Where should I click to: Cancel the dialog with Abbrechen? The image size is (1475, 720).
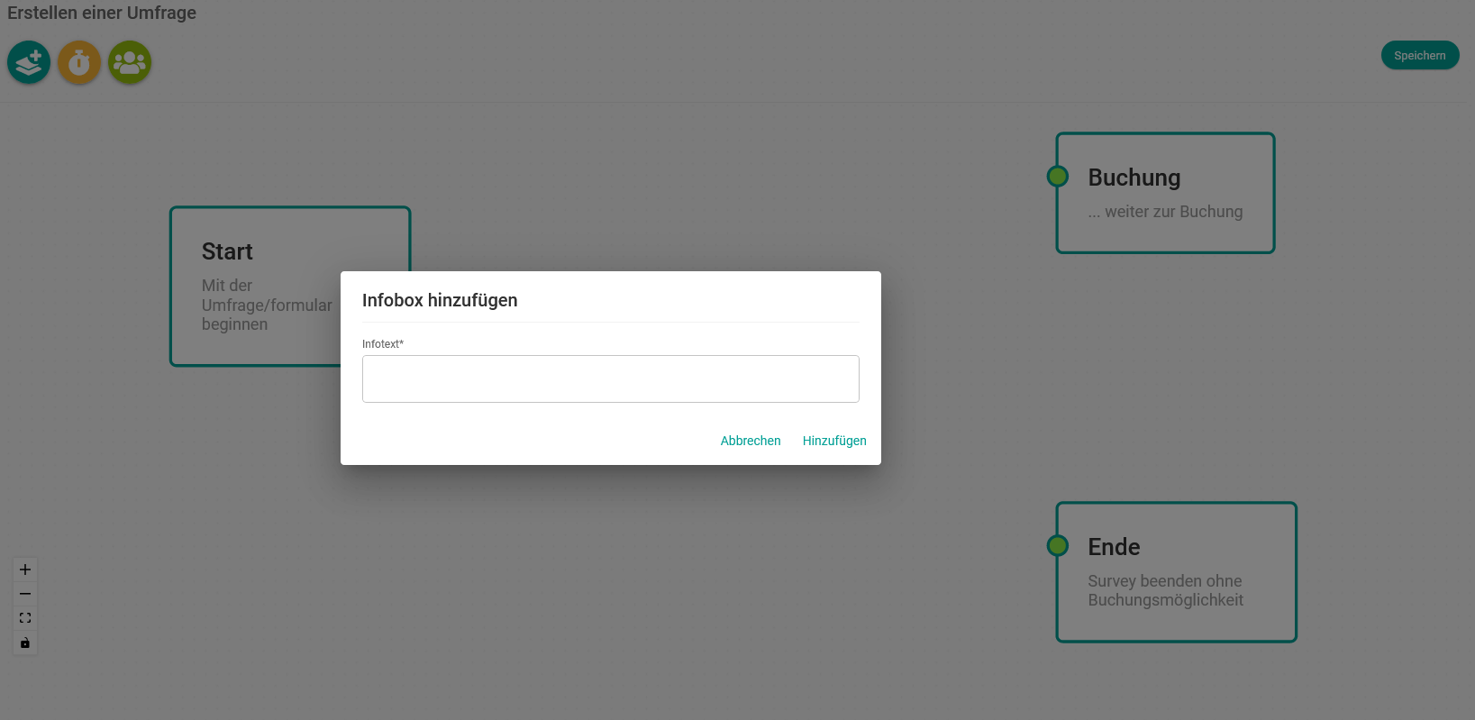751,441
